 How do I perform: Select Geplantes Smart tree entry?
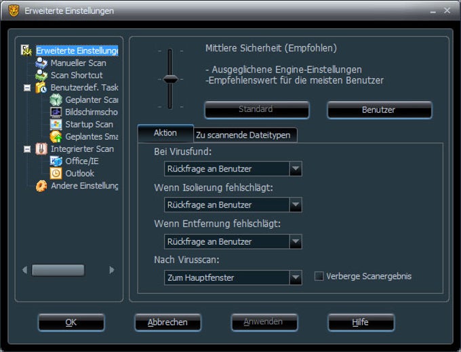tap(92, 137)
